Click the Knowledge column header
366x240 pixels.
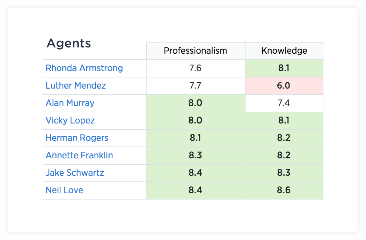284,51
